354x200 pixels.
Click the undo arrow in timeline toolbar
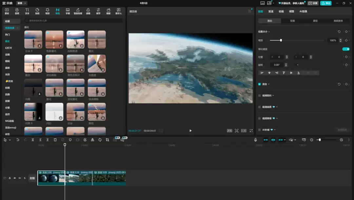point(18,140)
